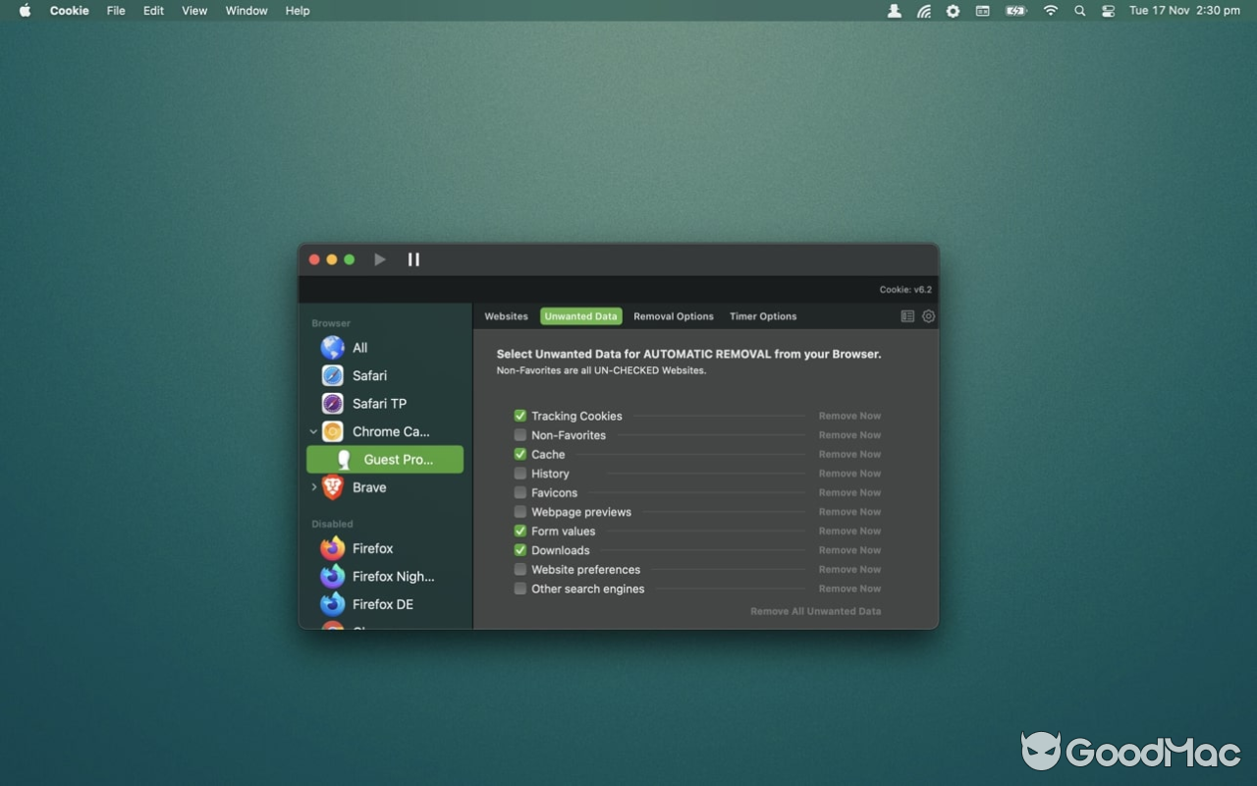Expand the Brave browser entry
Screen dimensions: 1257x786
pyautogui.click(x=313, y=487)
